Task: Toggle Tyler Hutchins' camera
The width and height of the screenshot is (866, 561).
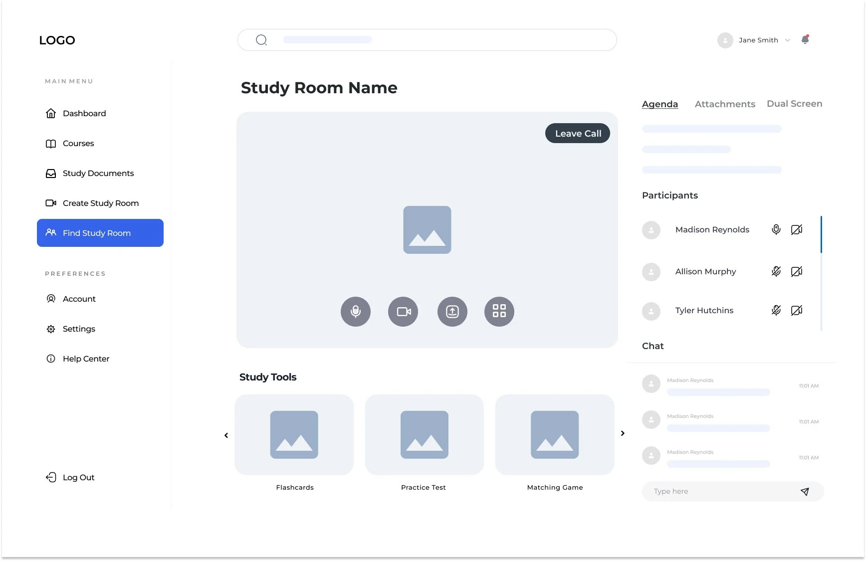Action: 797,310
